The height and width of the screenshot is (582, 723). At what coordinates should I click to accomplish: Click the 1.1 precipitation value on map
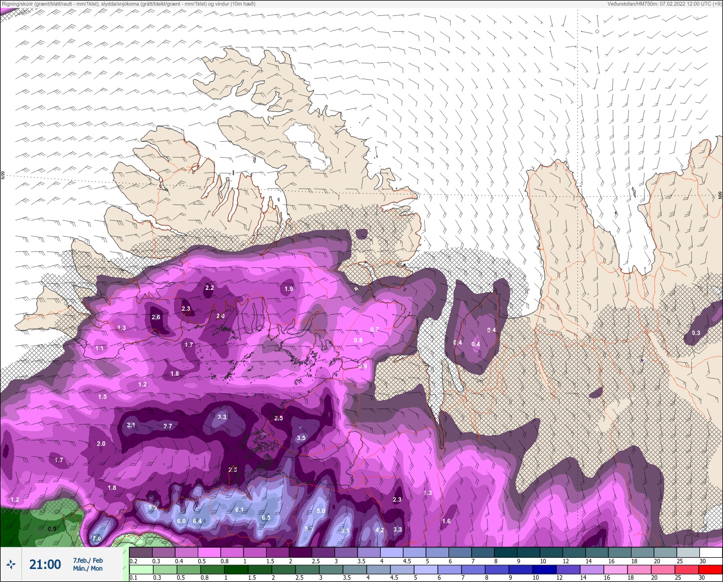click(x=99, y=349)
